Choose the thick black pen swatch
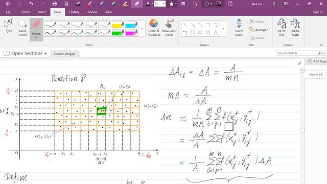 (50, 33)
